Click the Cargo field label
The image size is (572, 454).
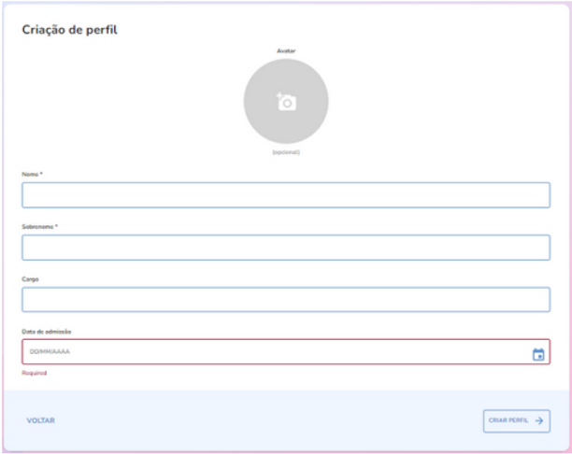(31, 279)
